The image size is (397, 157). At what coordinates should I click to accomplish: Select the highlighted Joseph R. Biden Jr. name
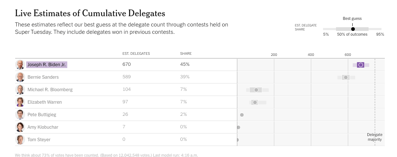point(47,65)
